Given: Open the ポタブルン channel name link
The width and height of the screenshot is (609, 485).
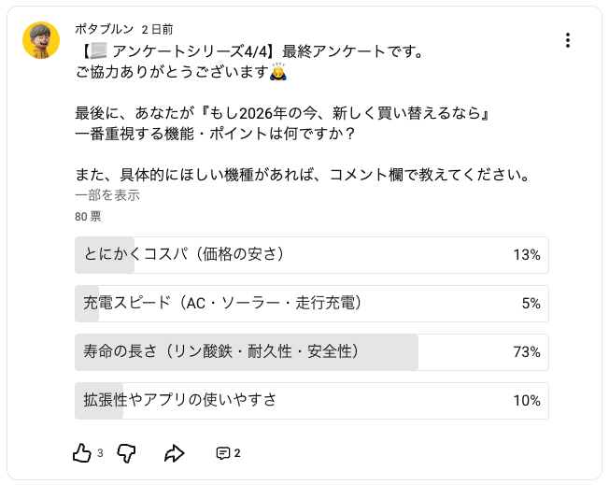Looking at the screenshot, I should [104, 30].
